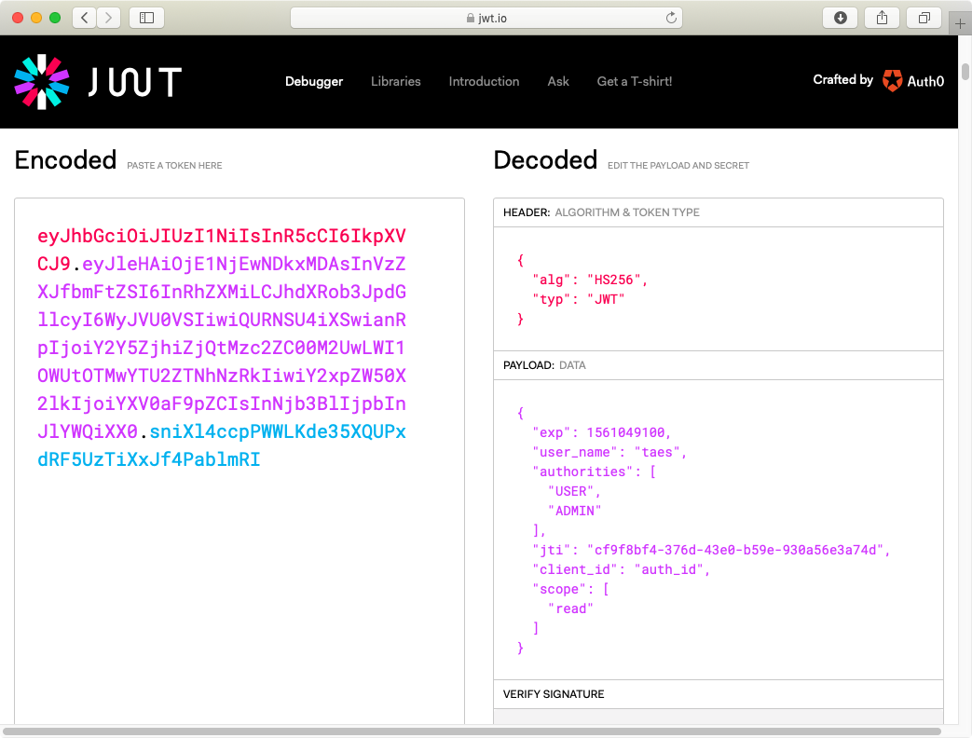Click the VERIFY SIGNATURE section label
This screenshot has width=972, height=738.
(554, 694)
